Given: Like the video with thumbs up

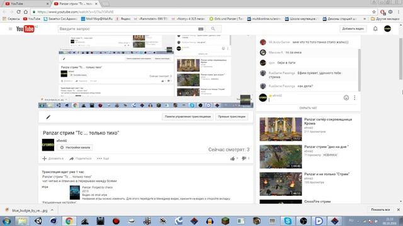Looking at the screenshot, I should click(x=233, y=159).
